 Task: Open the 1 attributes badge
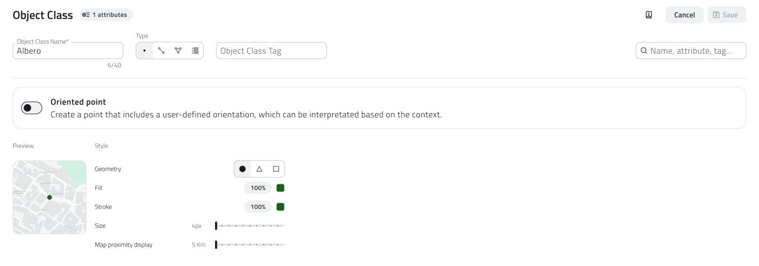coord(106,15)
